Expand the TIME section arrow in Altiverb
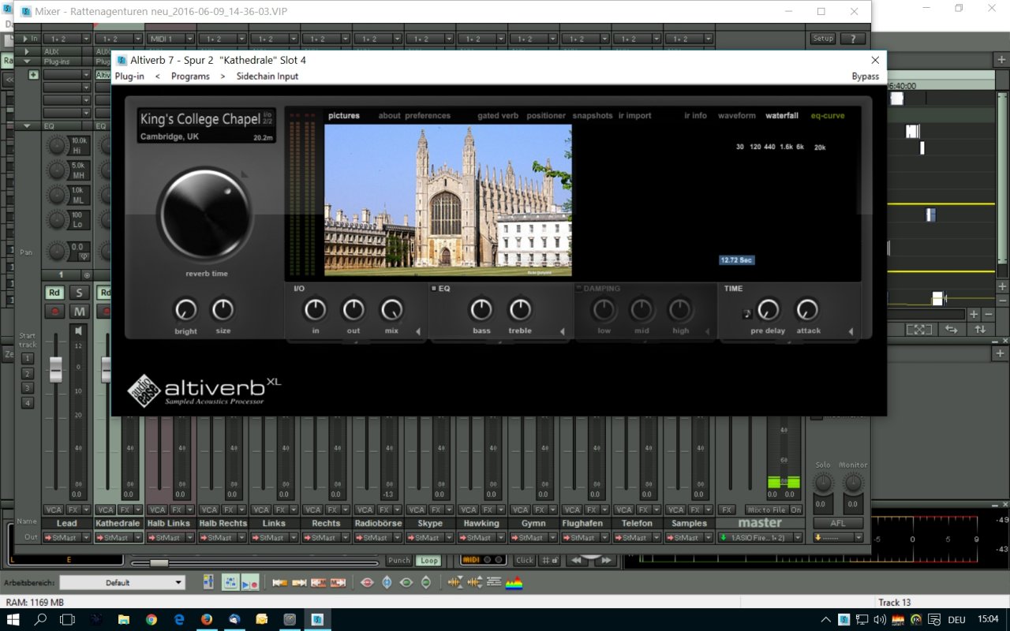Viewport: 1010px width, 631px height. [x=851, y=331]
